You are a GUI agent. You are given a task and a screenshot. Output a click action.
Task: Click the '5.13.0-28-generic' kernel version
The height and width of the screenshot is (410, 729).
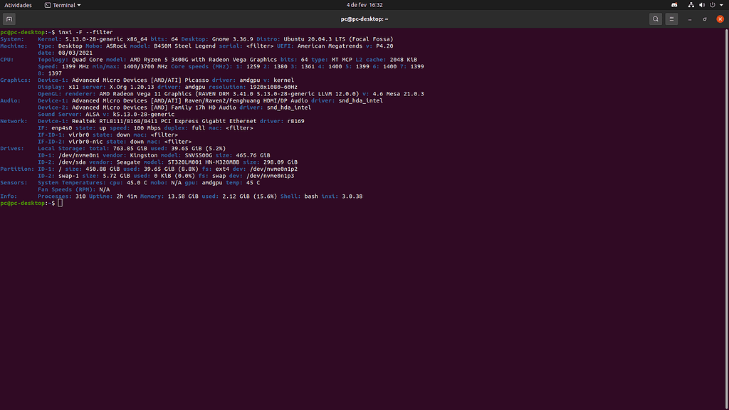click(x=94, y=39)
